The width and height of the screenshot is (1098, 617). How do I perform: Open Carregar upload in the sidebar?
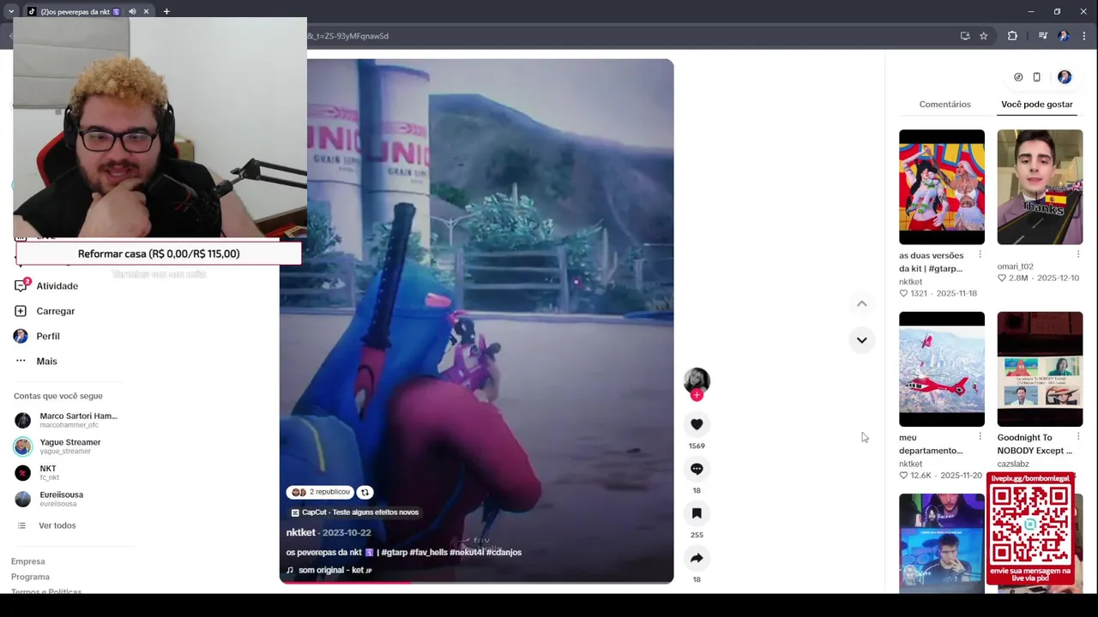pyautogui.click(x=55, y=311)
